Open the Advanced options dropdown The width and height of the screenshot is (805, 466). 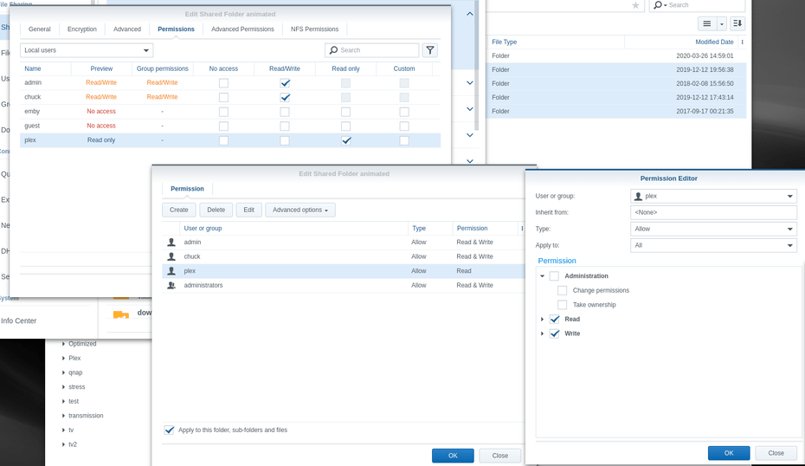[x=300, y=210]
